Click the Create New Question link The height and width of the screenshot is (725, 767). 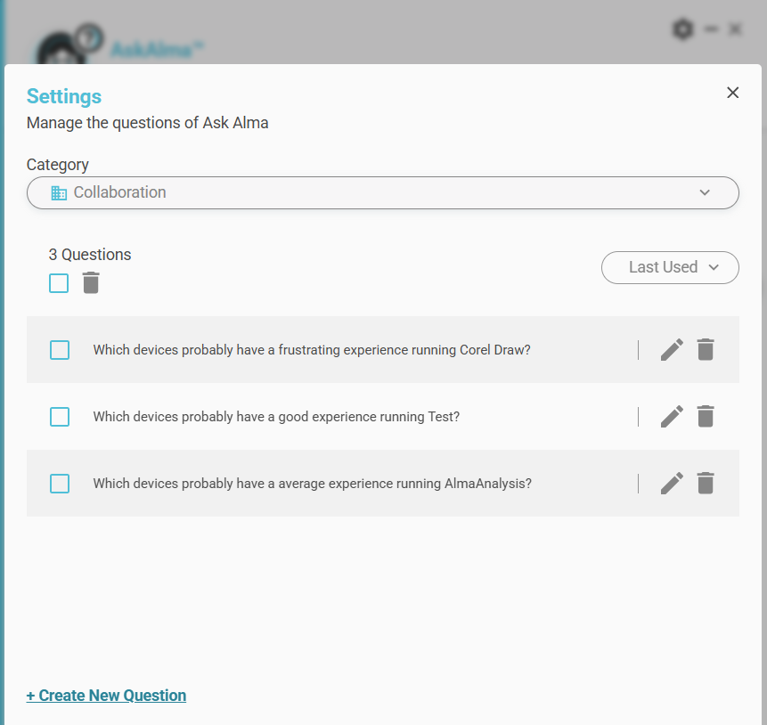[x=107, y=696]
